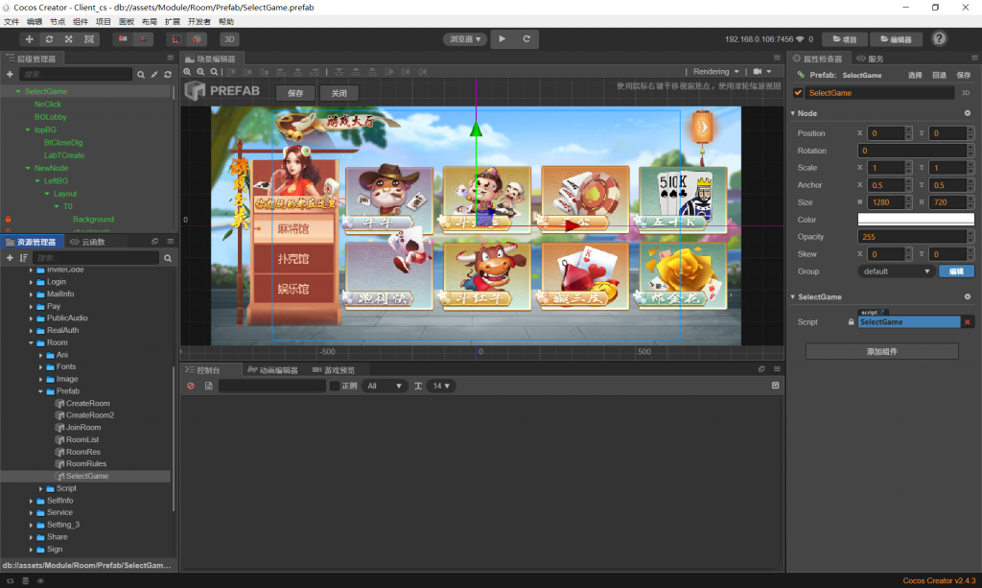Select the Rotate transform tool
The height and width of the screenshot is (588, 982).
[49, 39]
